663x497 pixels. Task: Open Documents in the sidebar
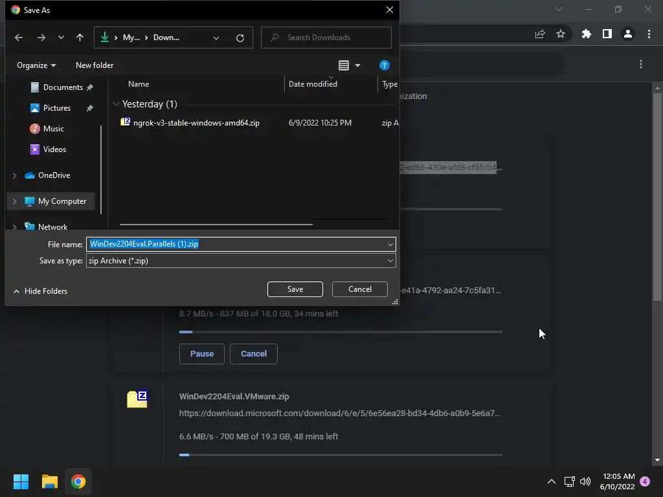63,87
